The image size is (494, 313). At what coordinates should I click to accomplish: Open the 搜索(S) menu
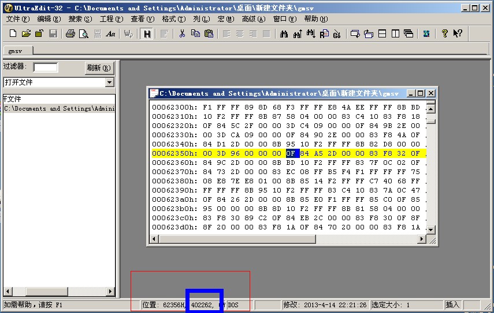80,19
